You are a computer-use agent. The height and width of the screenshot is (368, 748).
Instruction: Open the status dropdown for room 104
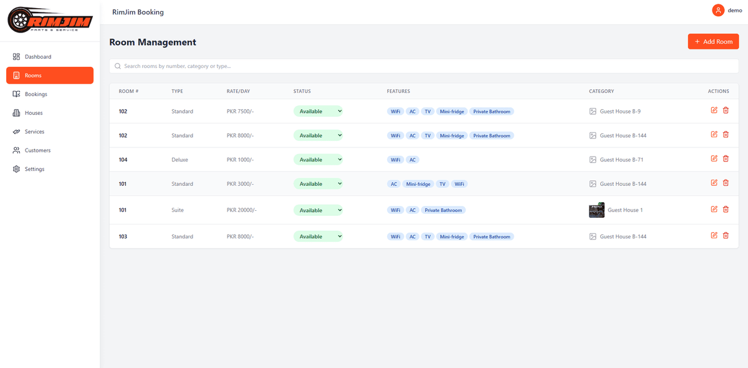(318, 160)
